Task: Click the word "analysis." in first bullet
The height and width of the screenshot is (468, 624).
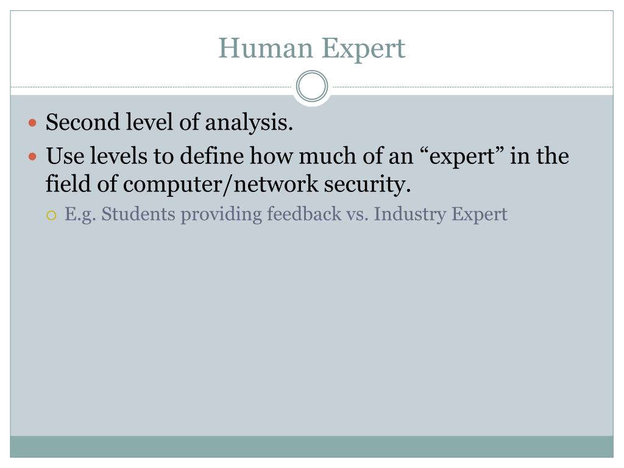Action: [249, 122]
